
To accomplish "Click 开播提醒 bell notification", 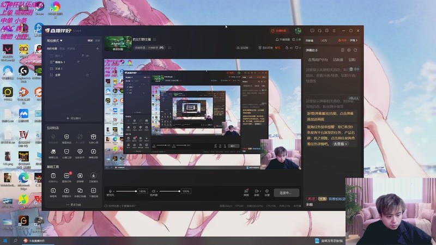I will [x=282, y=40].
